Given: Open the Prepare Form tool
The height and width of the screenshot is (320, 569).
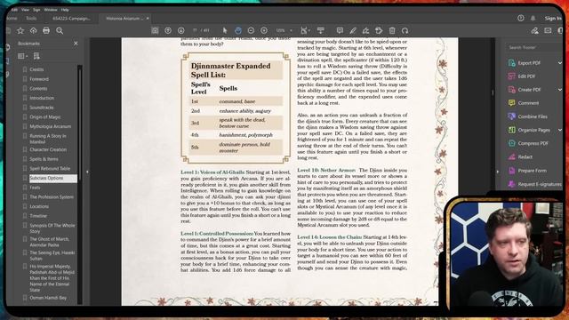Looking at the screenshot, I should coord(532,171).
